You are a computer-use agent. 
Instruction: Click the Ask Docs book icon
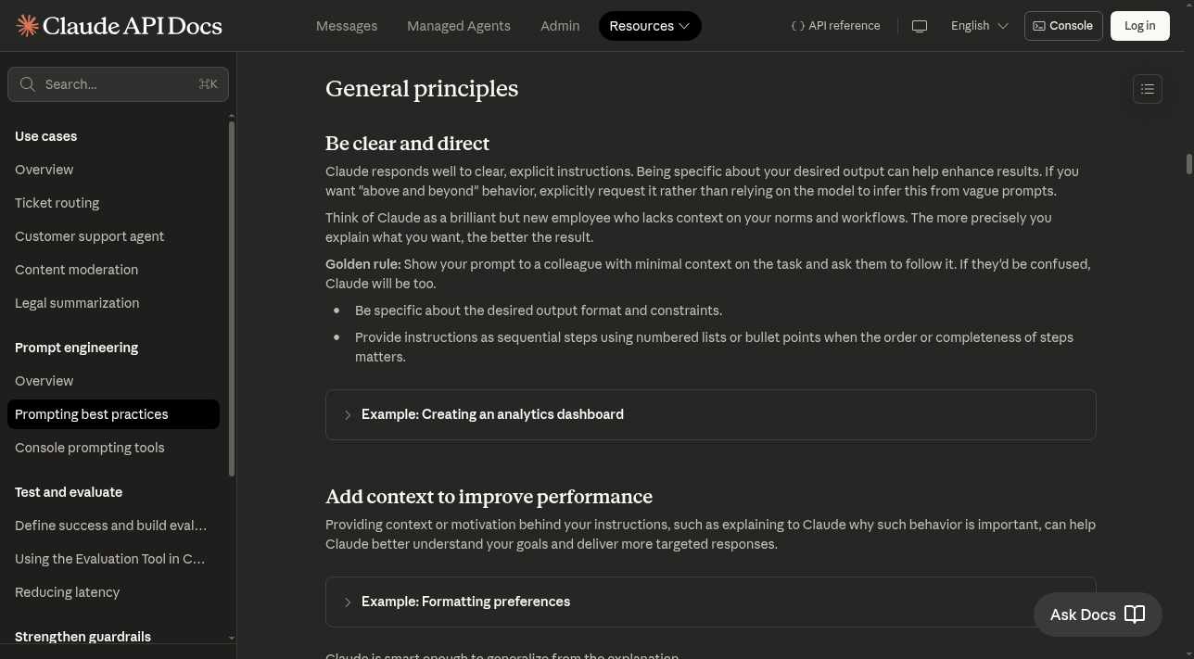(x=1135, y=615)
